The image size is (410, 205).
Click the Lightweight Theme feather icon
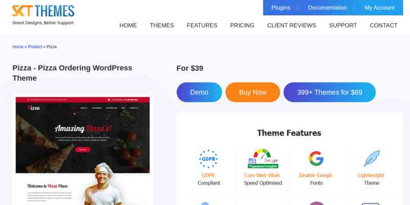tap(372, 158)
